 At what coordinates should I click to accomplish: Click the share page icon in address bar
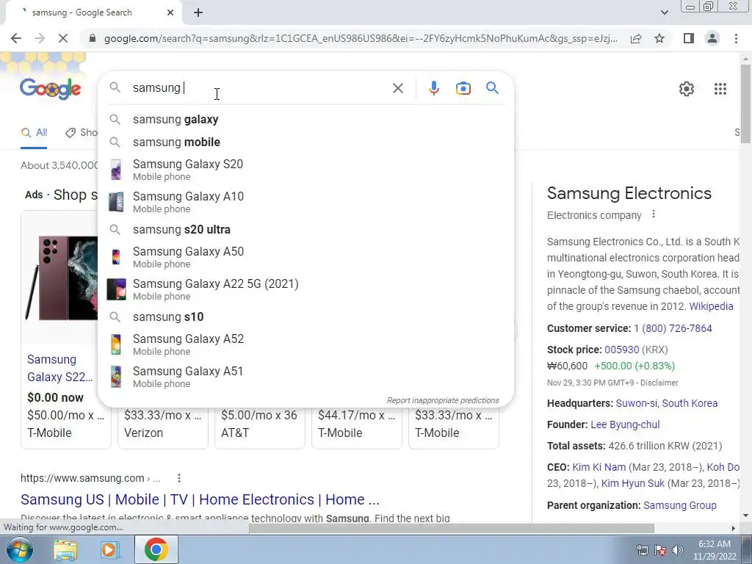coord(636,38)
